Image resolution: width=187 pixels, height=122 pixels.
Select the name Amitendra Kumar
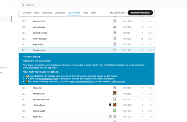(x=41, y=99)
